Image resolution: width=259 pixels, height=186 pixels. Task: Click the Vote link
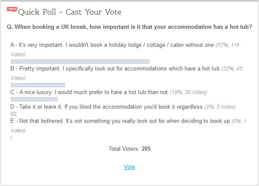(129, 167)
